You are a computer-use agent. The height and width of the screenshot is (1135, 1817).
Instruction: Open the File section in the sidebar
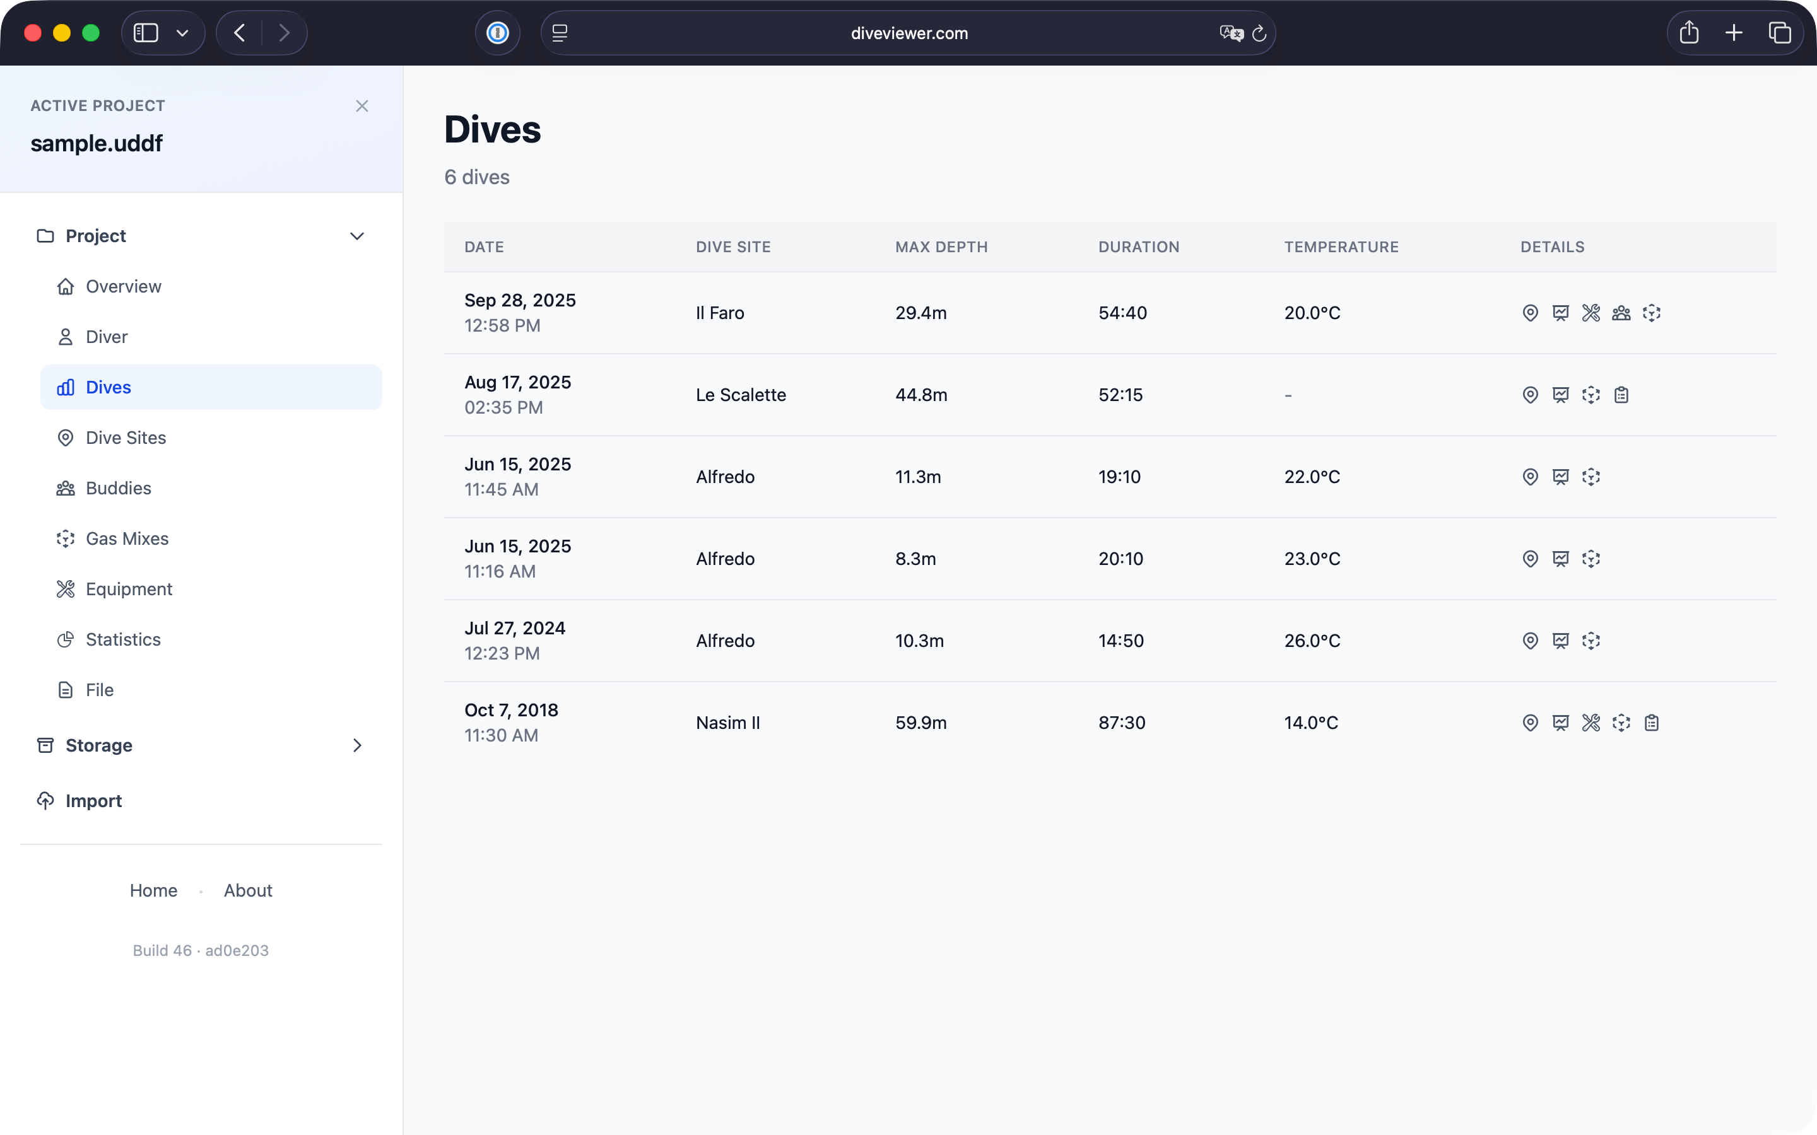pyautogui.click(x=98, y=689)
